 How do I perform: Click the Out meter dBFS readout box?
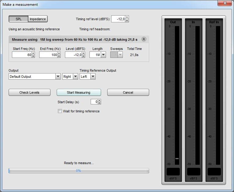click(173, 171)
